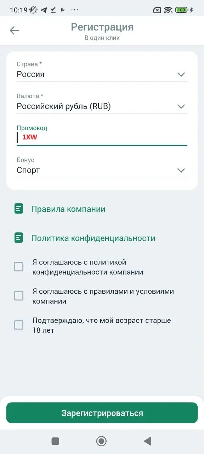Check agreement with company rules and conditions

[19, 296]
